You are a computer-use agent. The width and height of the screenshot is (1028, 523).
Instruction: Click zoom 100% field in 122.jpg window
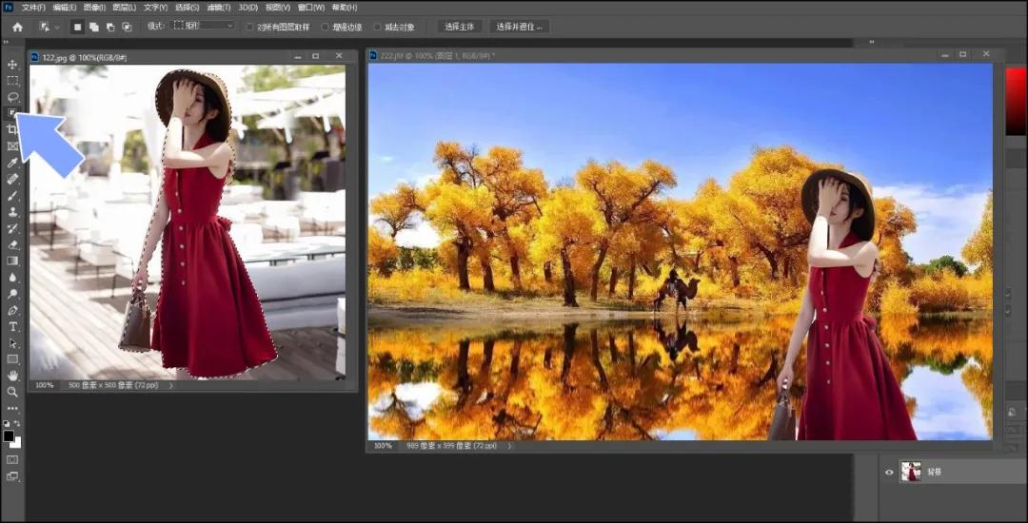click(45, 385)
